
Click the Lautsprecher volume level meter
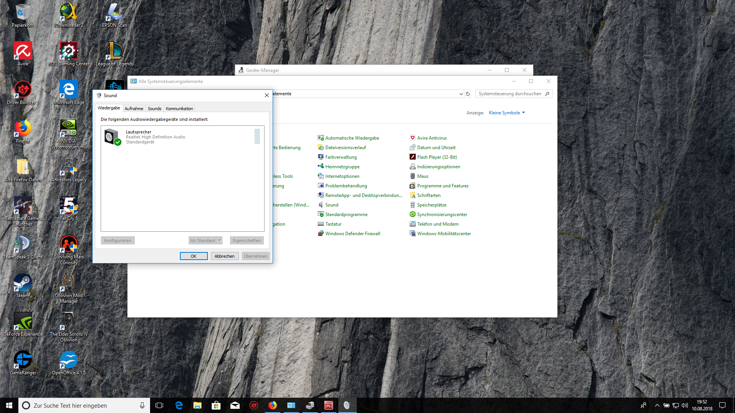tap(257, 137)
